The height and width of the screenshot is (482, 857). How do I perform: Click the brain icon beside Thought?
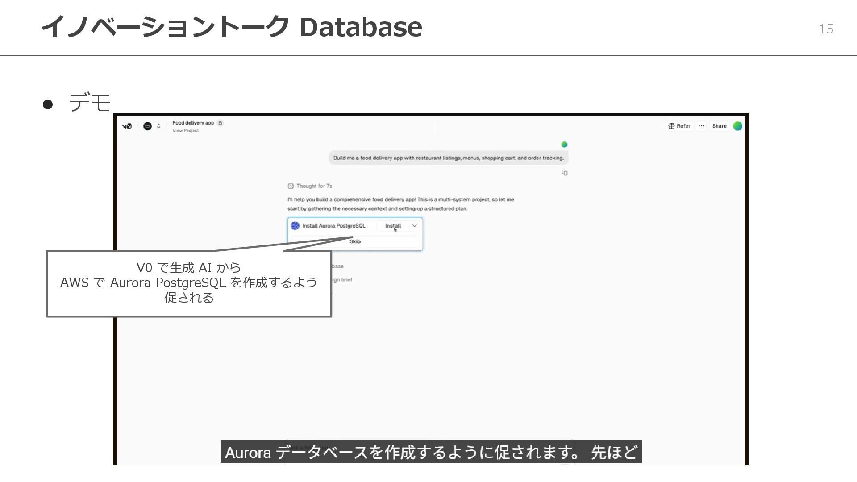pyautogui.click(x=291, y=186)
